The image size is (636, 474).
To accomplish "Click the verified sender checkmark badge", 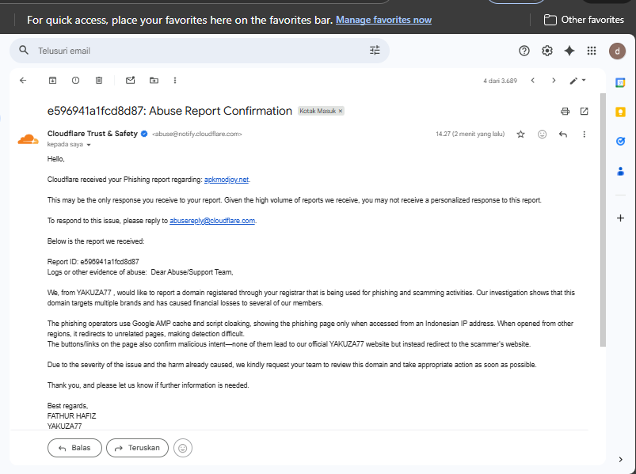I will coord(144,134).
